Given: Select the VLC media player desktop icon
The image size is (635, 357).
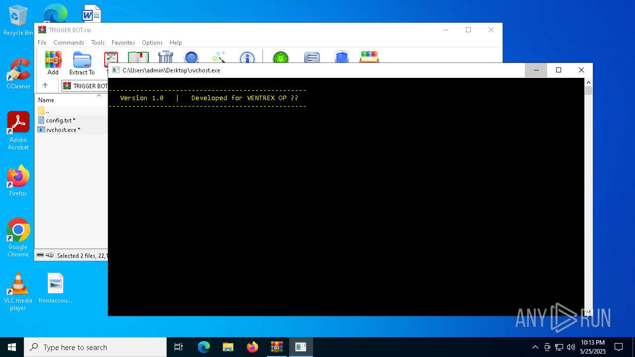Looking at the screenshot, I should [18, 292].
